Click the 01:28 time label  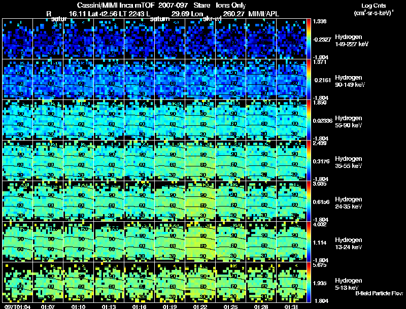pyautogui.click(x=261, y=306)
